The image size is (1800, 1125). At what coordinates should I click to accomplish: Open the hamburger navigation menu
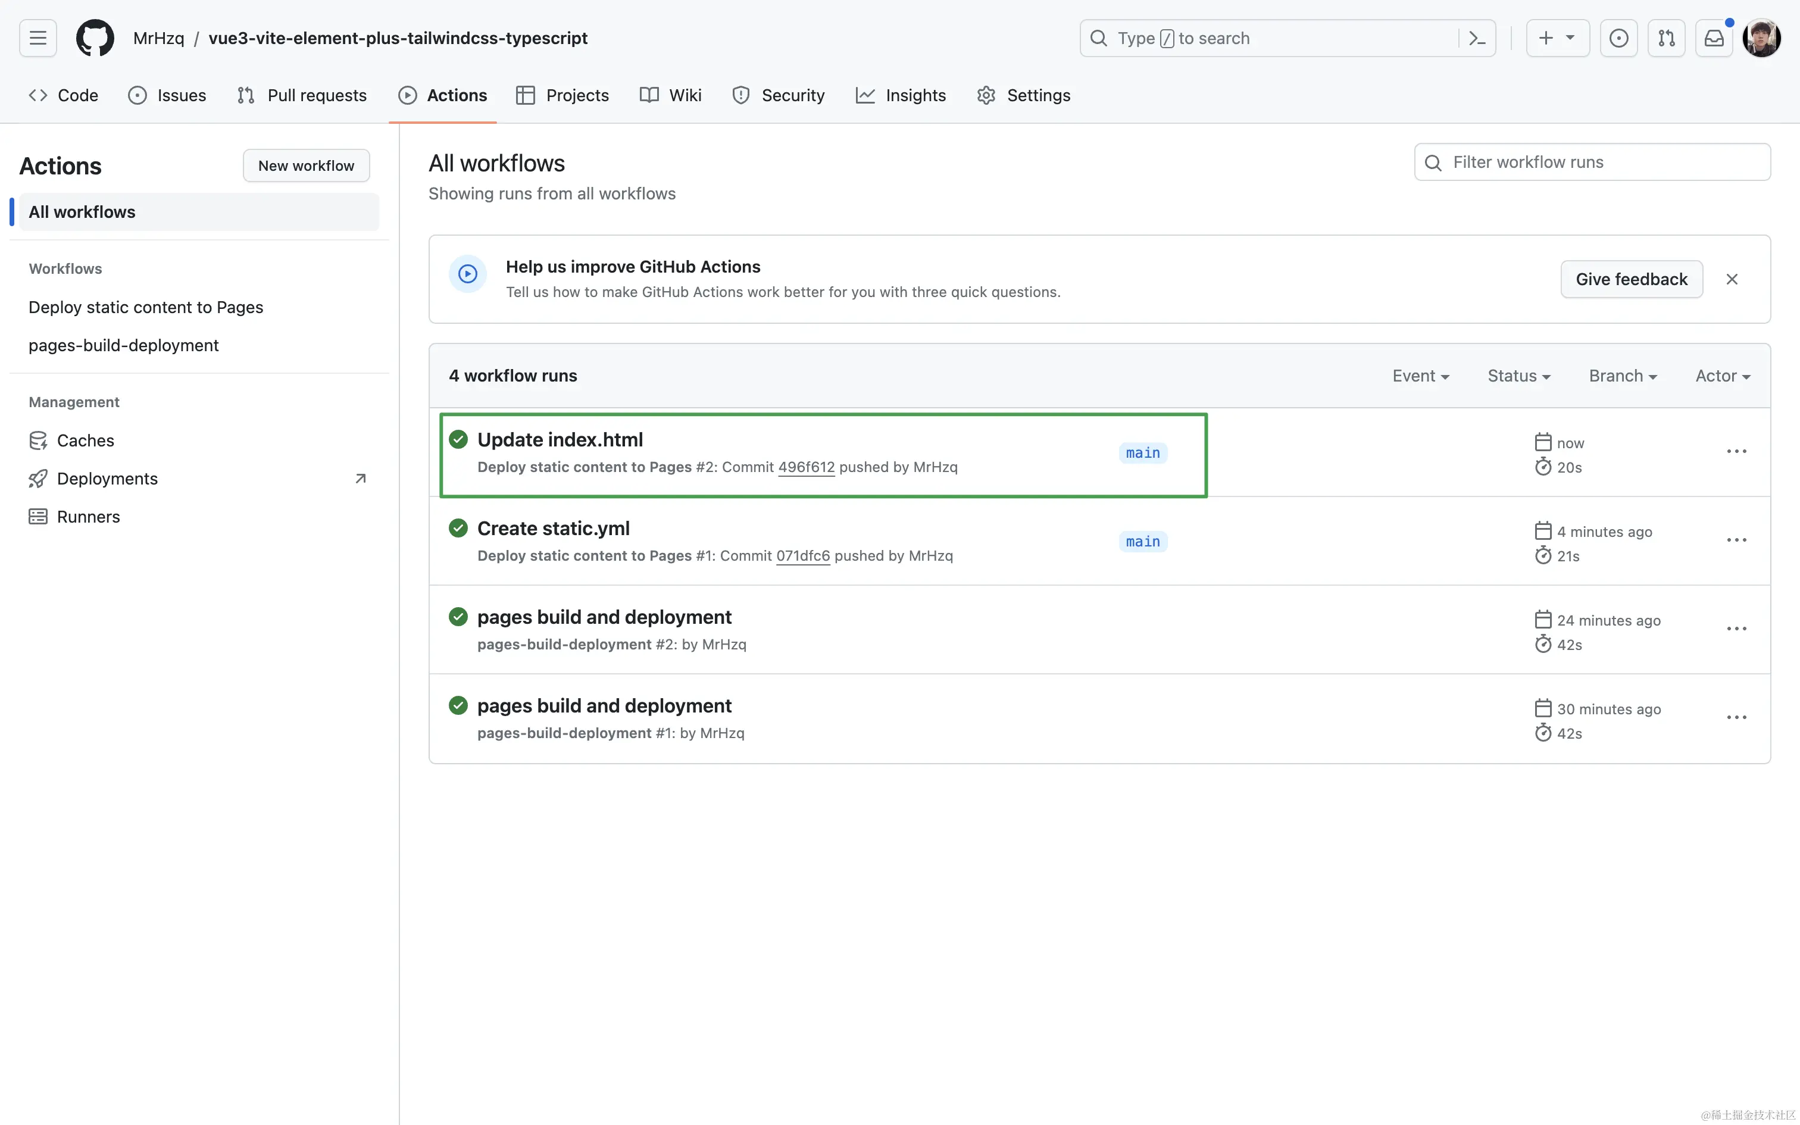pyautogui.click(x=38, y=38)
